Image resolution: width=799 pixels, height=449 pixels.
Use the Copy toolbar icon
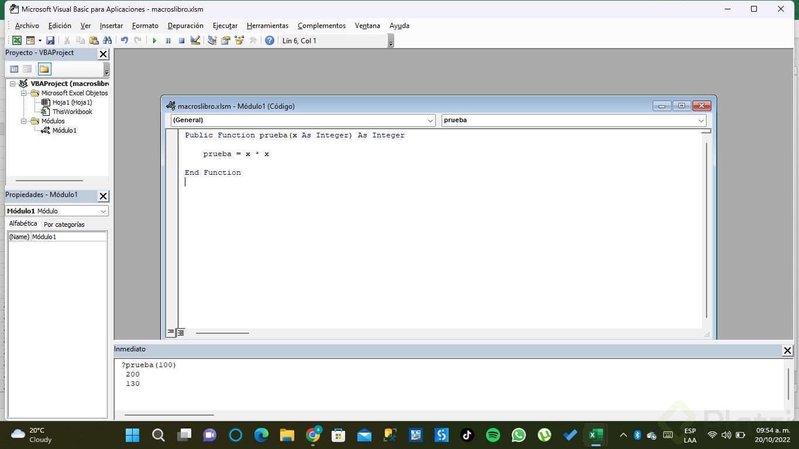pyautogui.click(x=81, y=40)
